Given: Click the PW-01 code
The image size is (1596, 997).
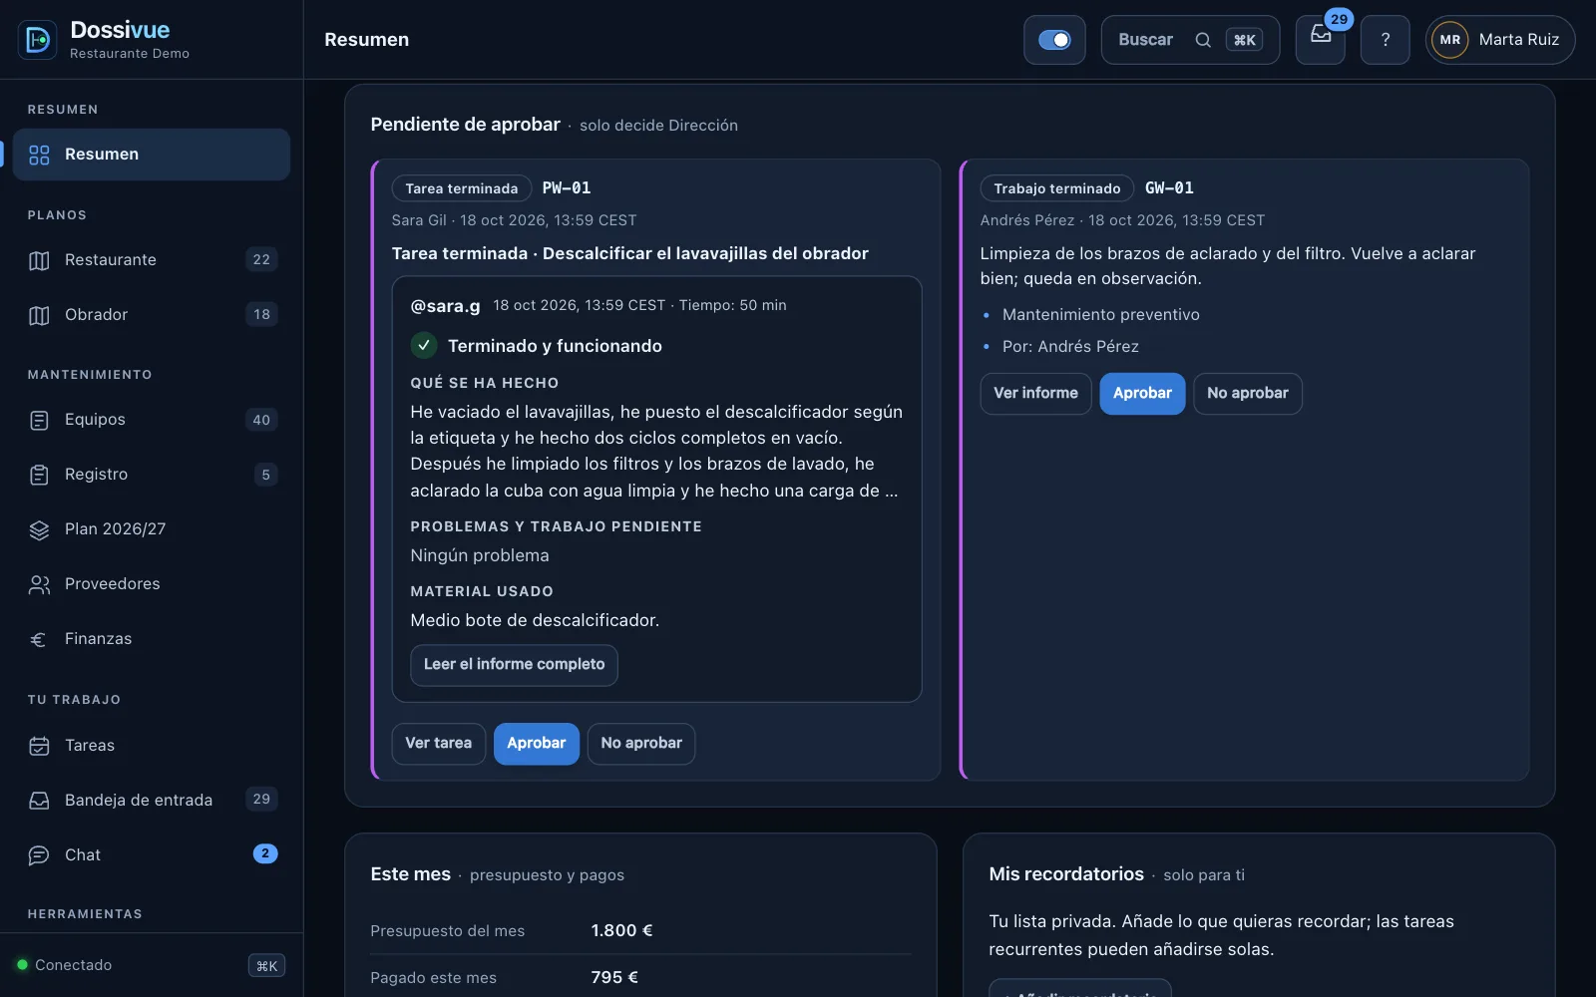Looking at the screenshot, I should [567, 188].
